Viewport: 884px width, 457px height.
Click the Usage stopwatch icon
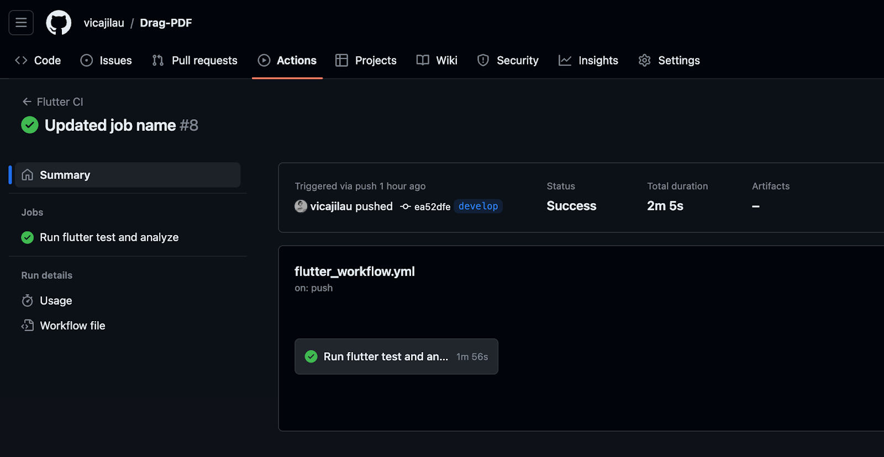pos(27,301)
